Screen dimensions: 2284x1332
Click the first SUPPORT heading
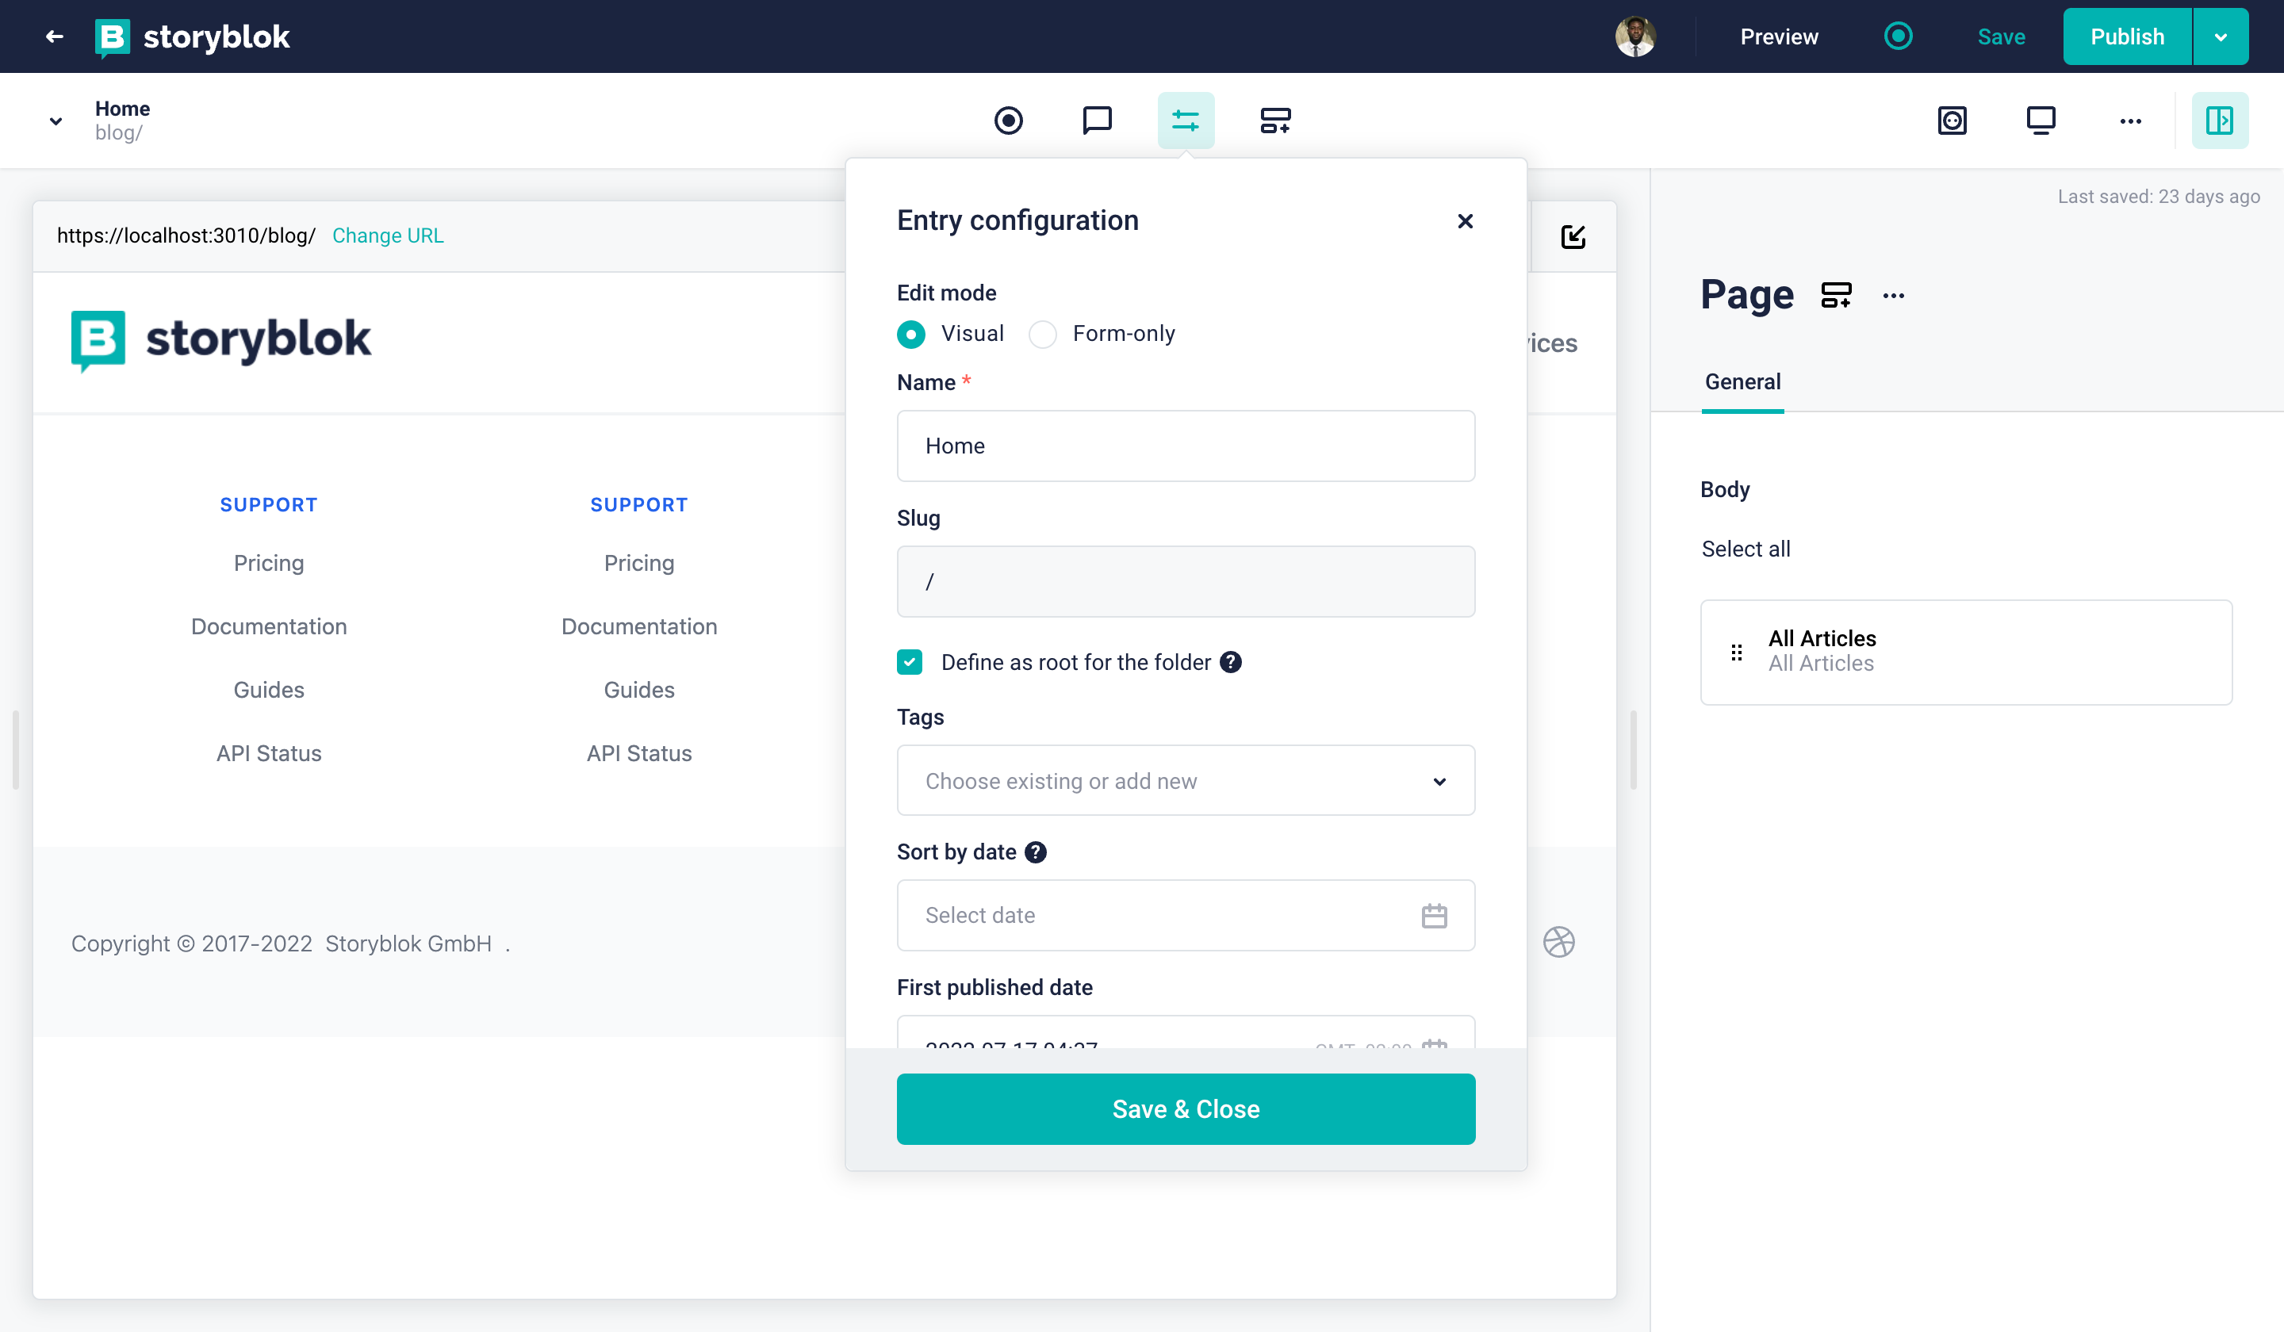pos(269,505)
